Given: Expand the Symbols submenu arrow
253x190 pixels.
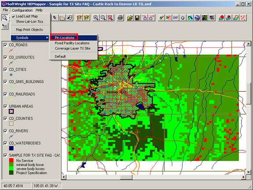Looking at the screenshot, I should point(47,38).
